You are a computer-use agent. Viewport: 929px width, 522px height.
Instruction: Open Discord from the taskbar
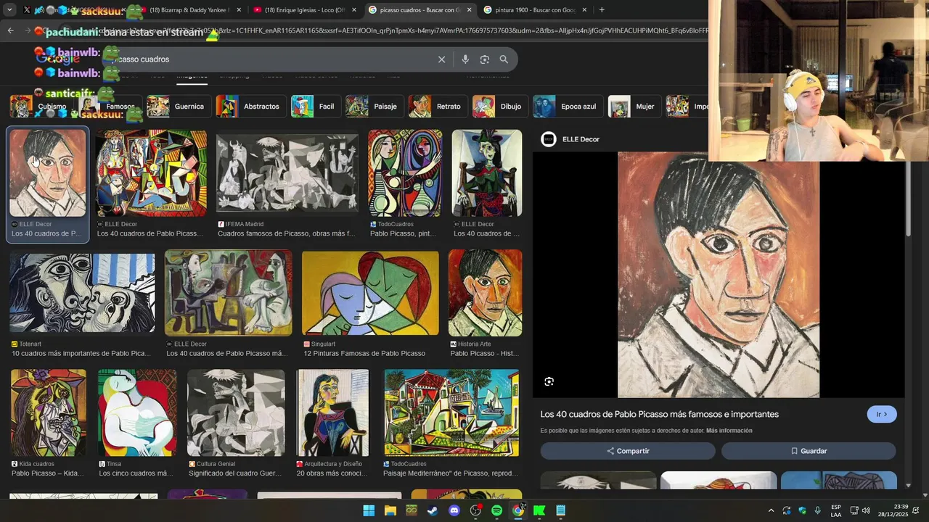[x=454, y=510]
